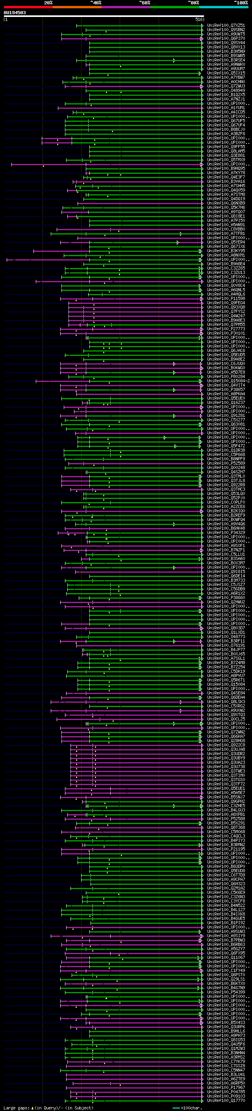Select label UniRef100_P38657
The width and height of the screenshot is (252, 1111).
tap(226, 389)
